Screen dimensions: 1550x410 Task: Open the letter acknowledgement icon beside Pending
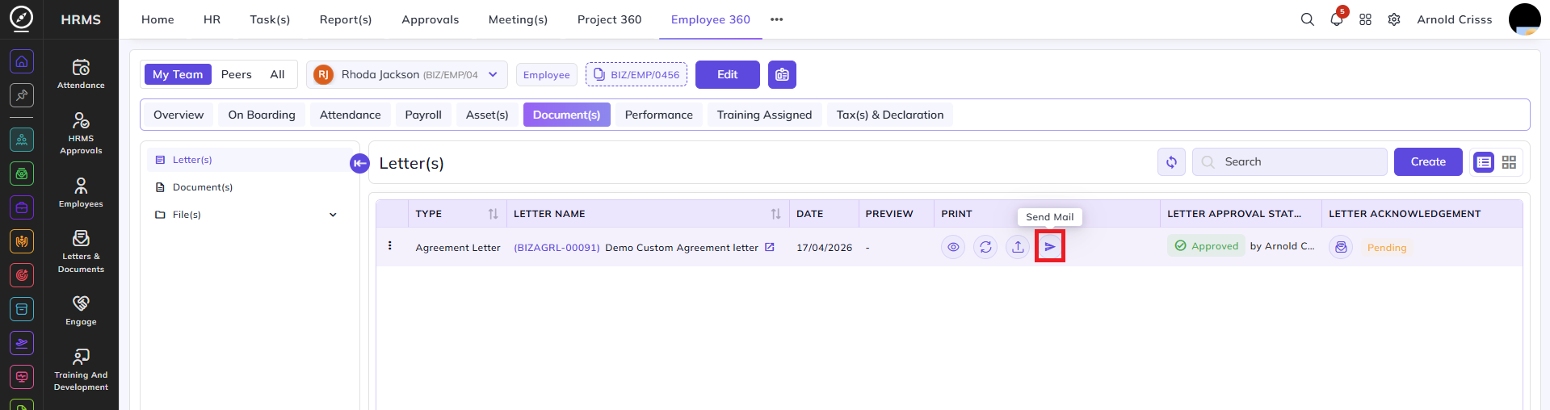click(1341, 247)
